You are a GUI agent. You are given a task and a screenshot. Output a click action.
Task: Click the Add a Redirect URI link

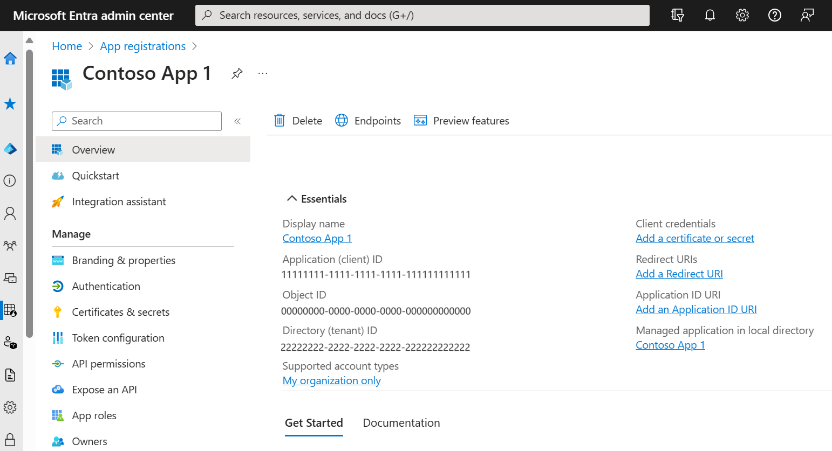click(679, 273)
